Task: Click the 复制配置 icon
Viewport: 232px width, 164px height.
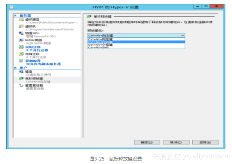Action: click(21, 61)
